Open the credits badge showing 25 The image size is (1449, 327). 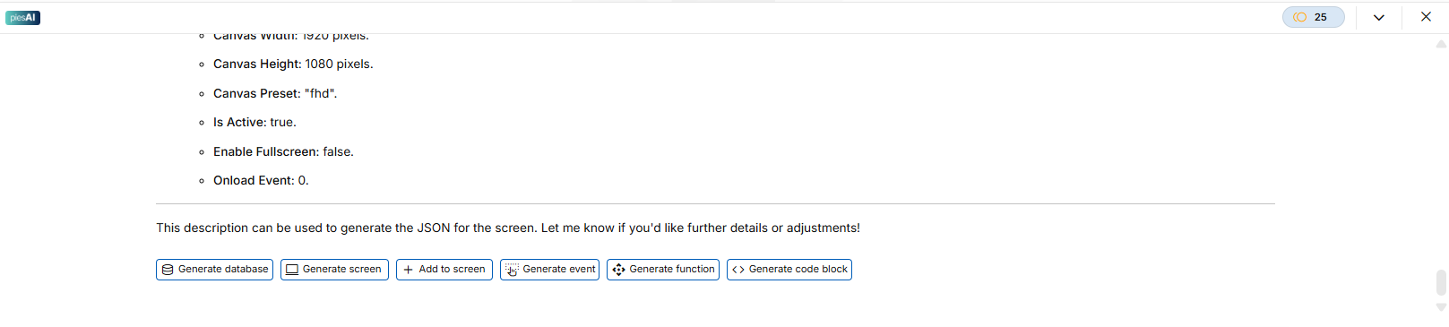pos(1314,17)
